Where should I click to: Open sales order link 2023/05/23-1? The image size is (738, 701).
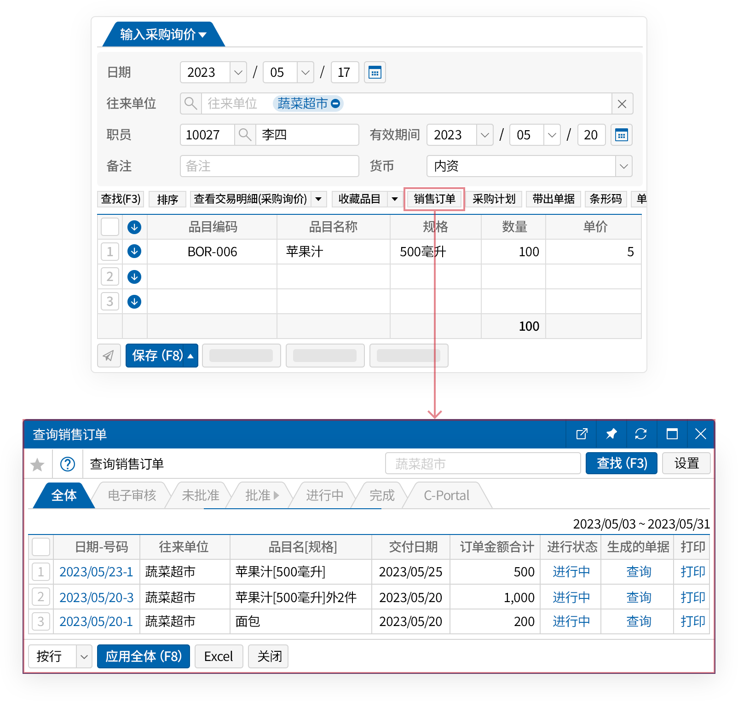(96, 572)
